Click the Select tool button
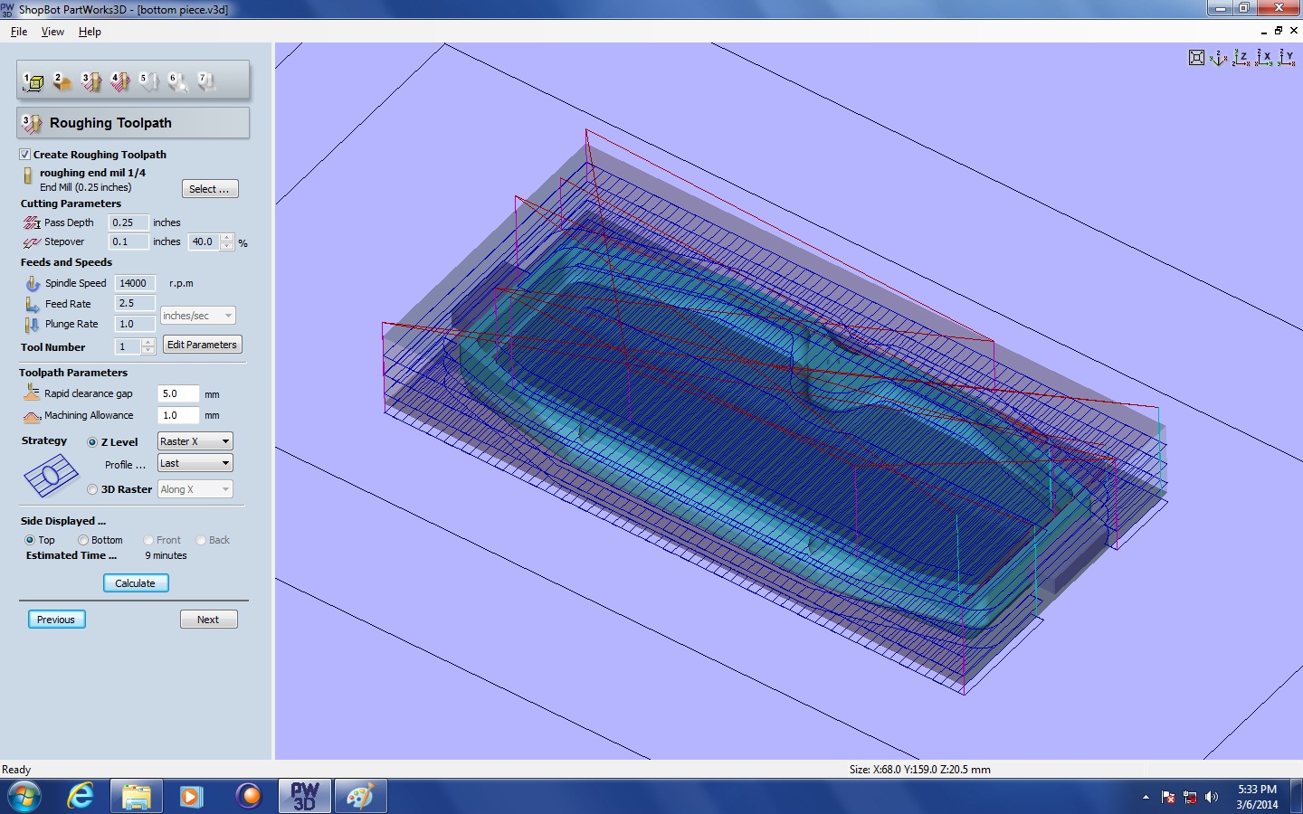 pos(210,189)
